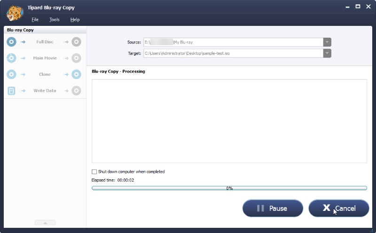
Task: Click the 'Blu-ray Copy - Processing' heading
Action: point(118,72)
